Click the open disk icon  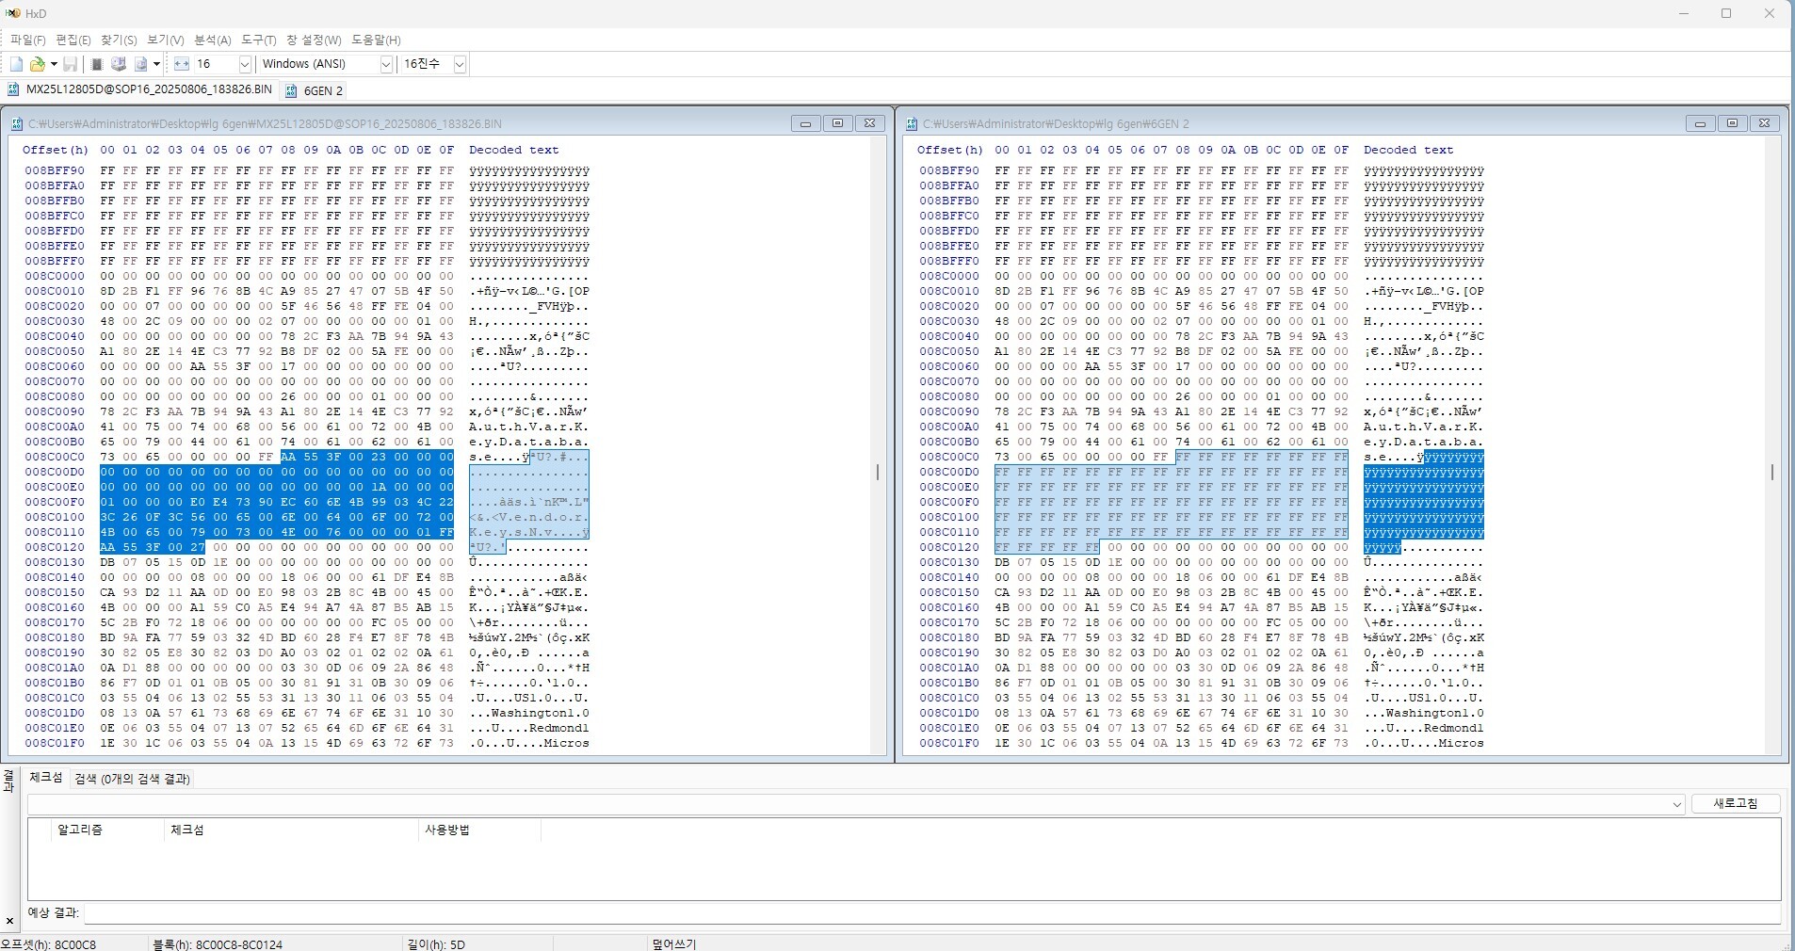coord(119,64)
